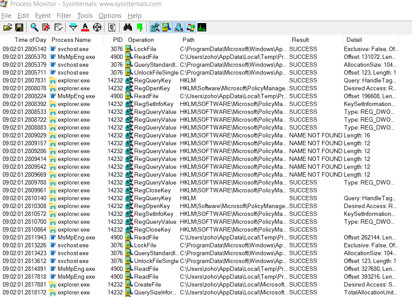Open the Tools menu
This screenshot has width=412, height=297.
coord(85,16)
